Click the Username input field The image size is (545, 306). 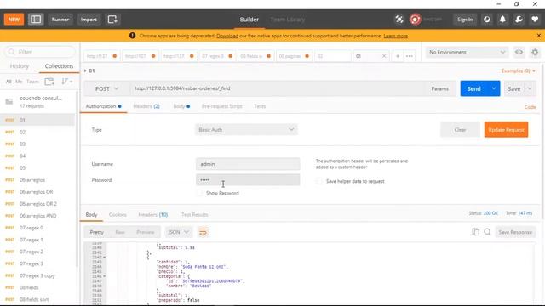(x=248, y=164)
